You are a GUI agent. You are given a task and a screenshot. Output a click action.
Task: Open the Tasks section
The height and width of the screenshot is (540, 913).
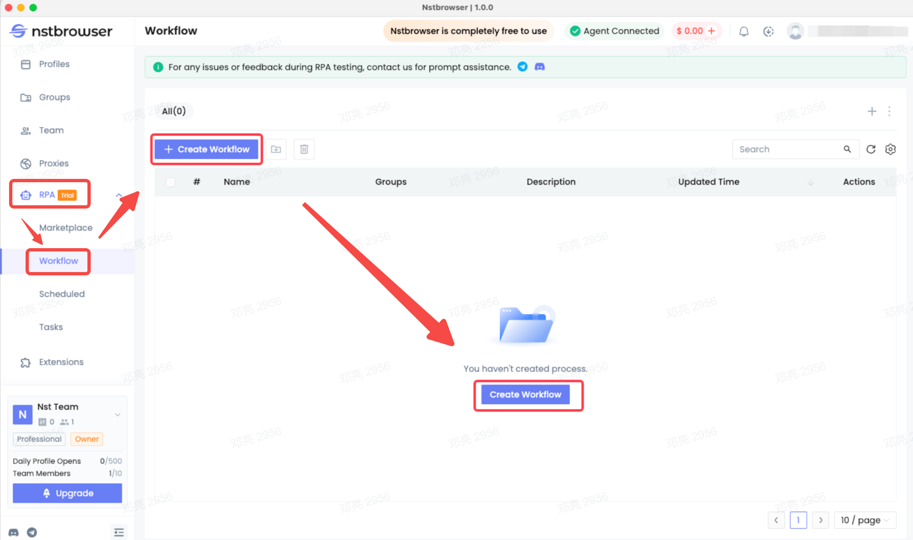pyautogui.click(x=51, y=327)
